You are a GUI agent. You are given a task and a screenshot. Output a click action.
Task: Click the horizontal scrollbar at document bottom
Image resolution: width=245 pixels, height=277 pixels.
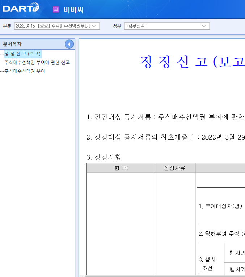165,276
